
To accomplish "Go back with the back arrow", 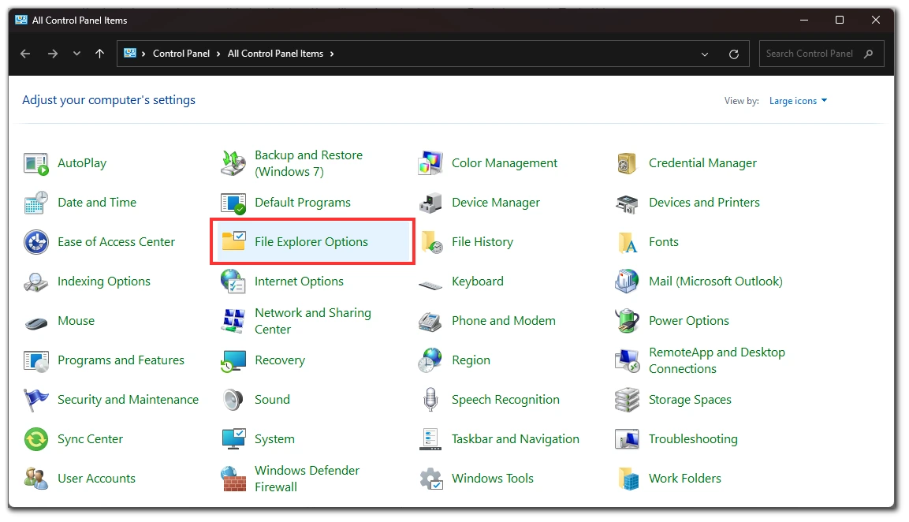I will point(25,54).
